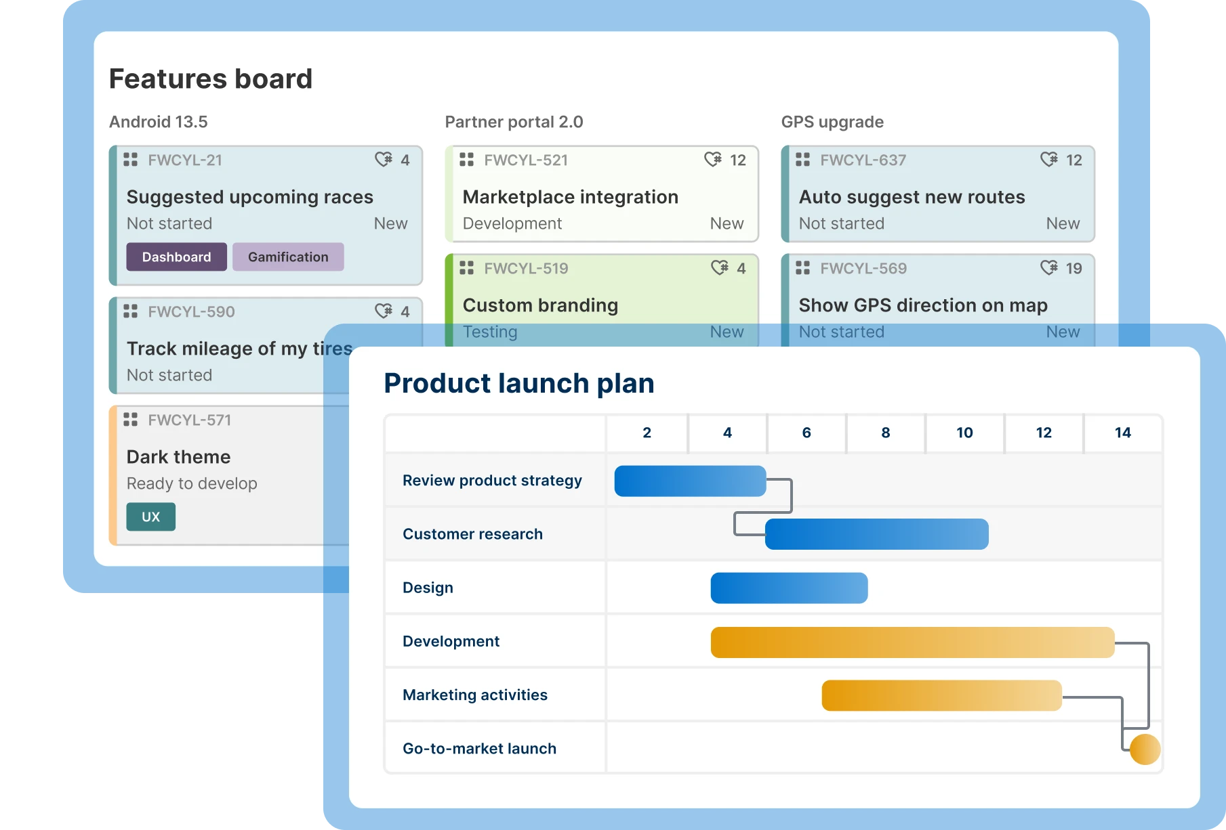This screenshot has width=1226, height=830.
Task: Click the grid icon beside FWCYL-21
Action: point(131,160)
